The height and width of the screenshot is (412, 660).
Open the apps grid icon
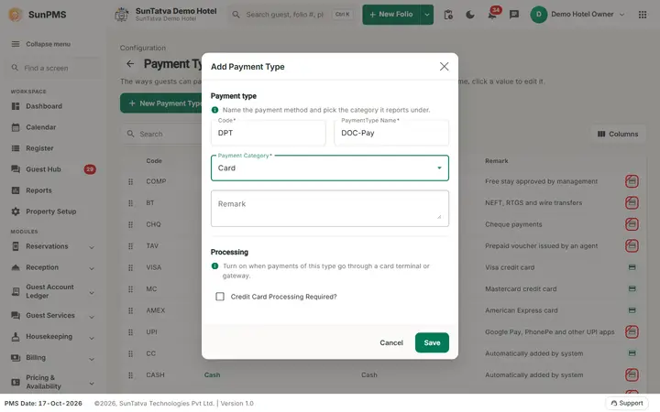pyautogui.click(x=643, y=15)
